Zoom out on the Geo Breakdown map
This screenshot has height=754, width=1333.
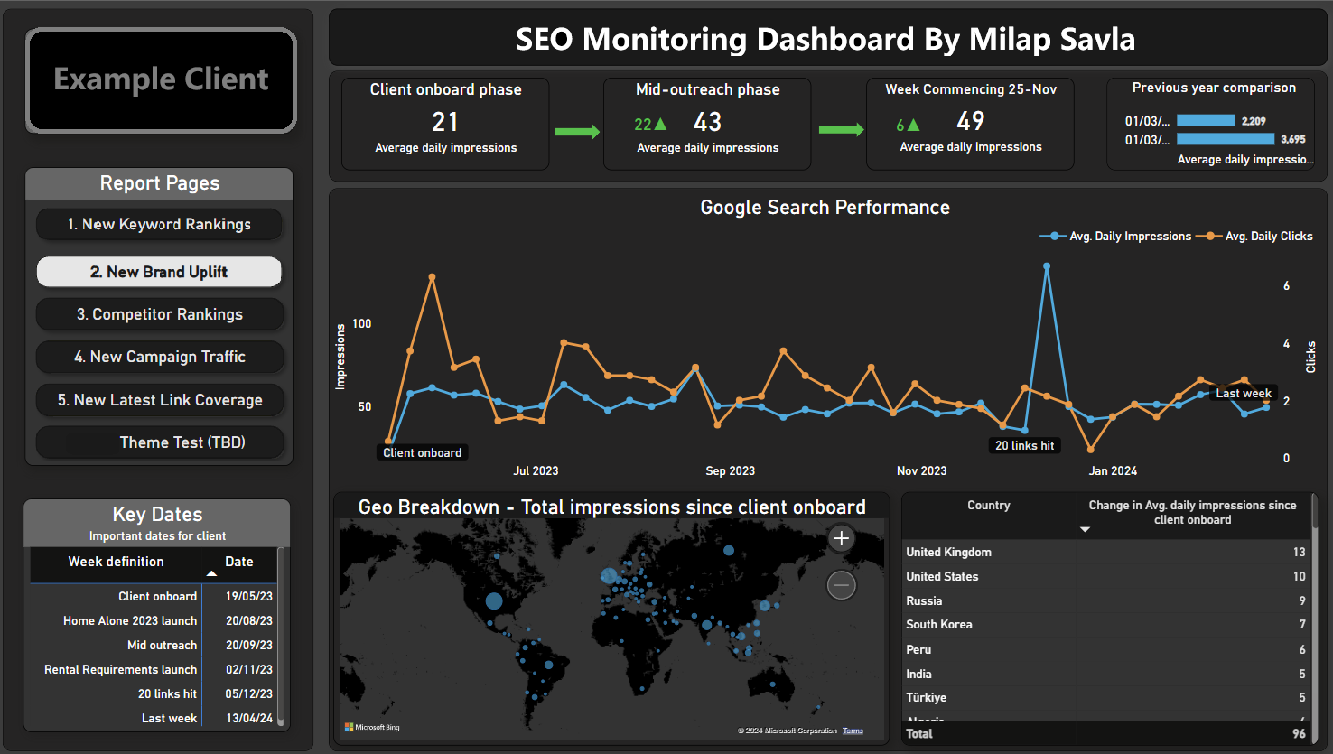pyautogui.click(x=841, y=586)
